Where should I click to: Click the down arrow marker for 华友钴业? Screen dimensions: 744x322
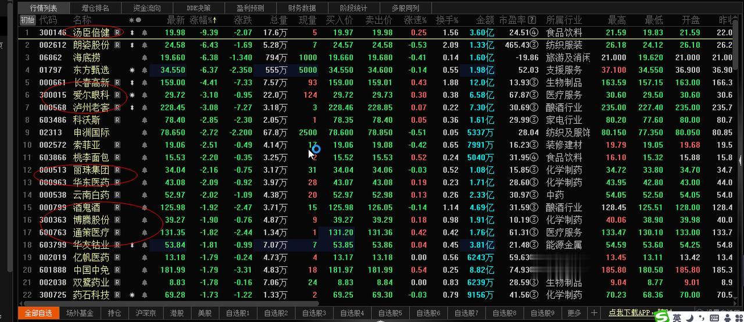tap(132, 245)
